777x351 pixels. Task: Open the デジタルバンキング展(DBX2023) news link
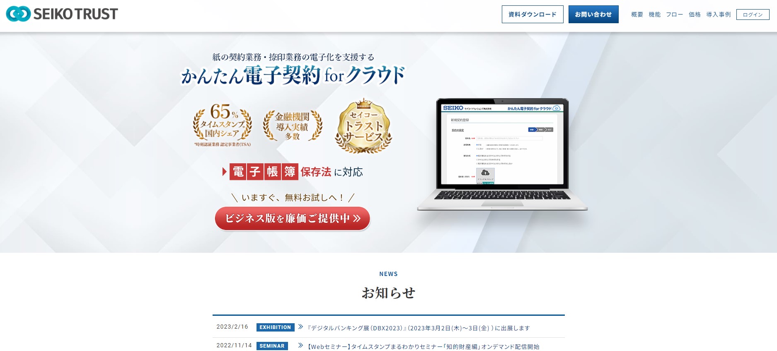click(x=419, y=328)
